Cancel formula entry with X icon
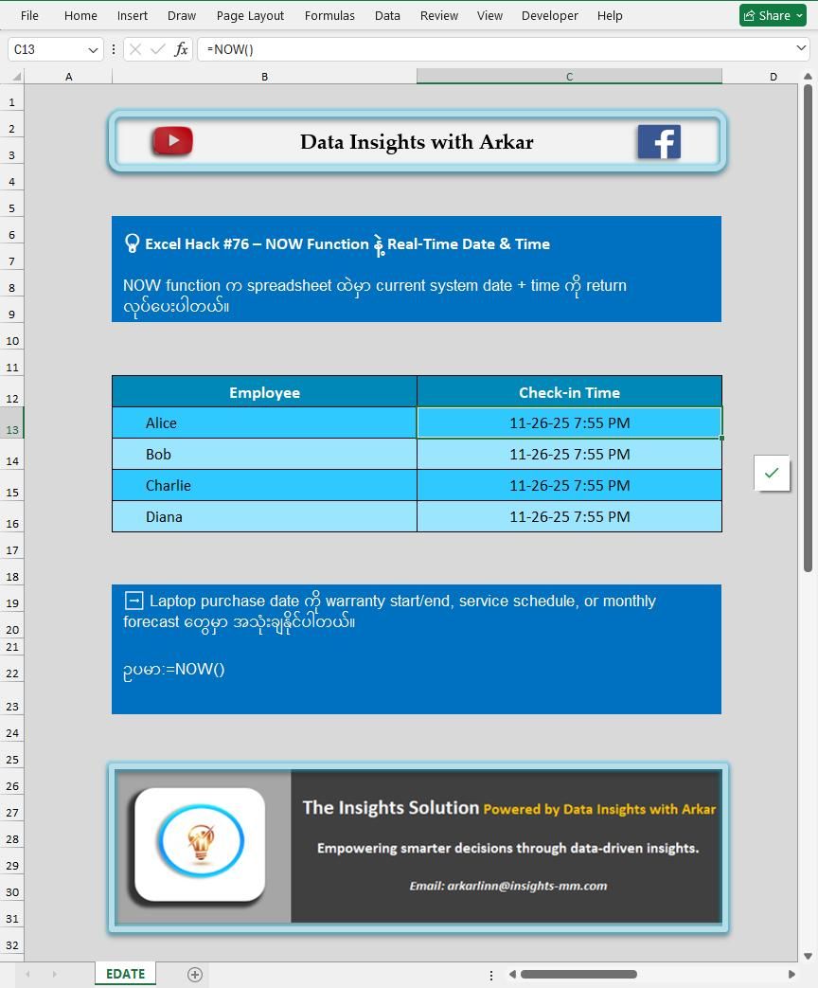This screenshot has height=988, width=818. pyautogui.click(x=135, y=49)
